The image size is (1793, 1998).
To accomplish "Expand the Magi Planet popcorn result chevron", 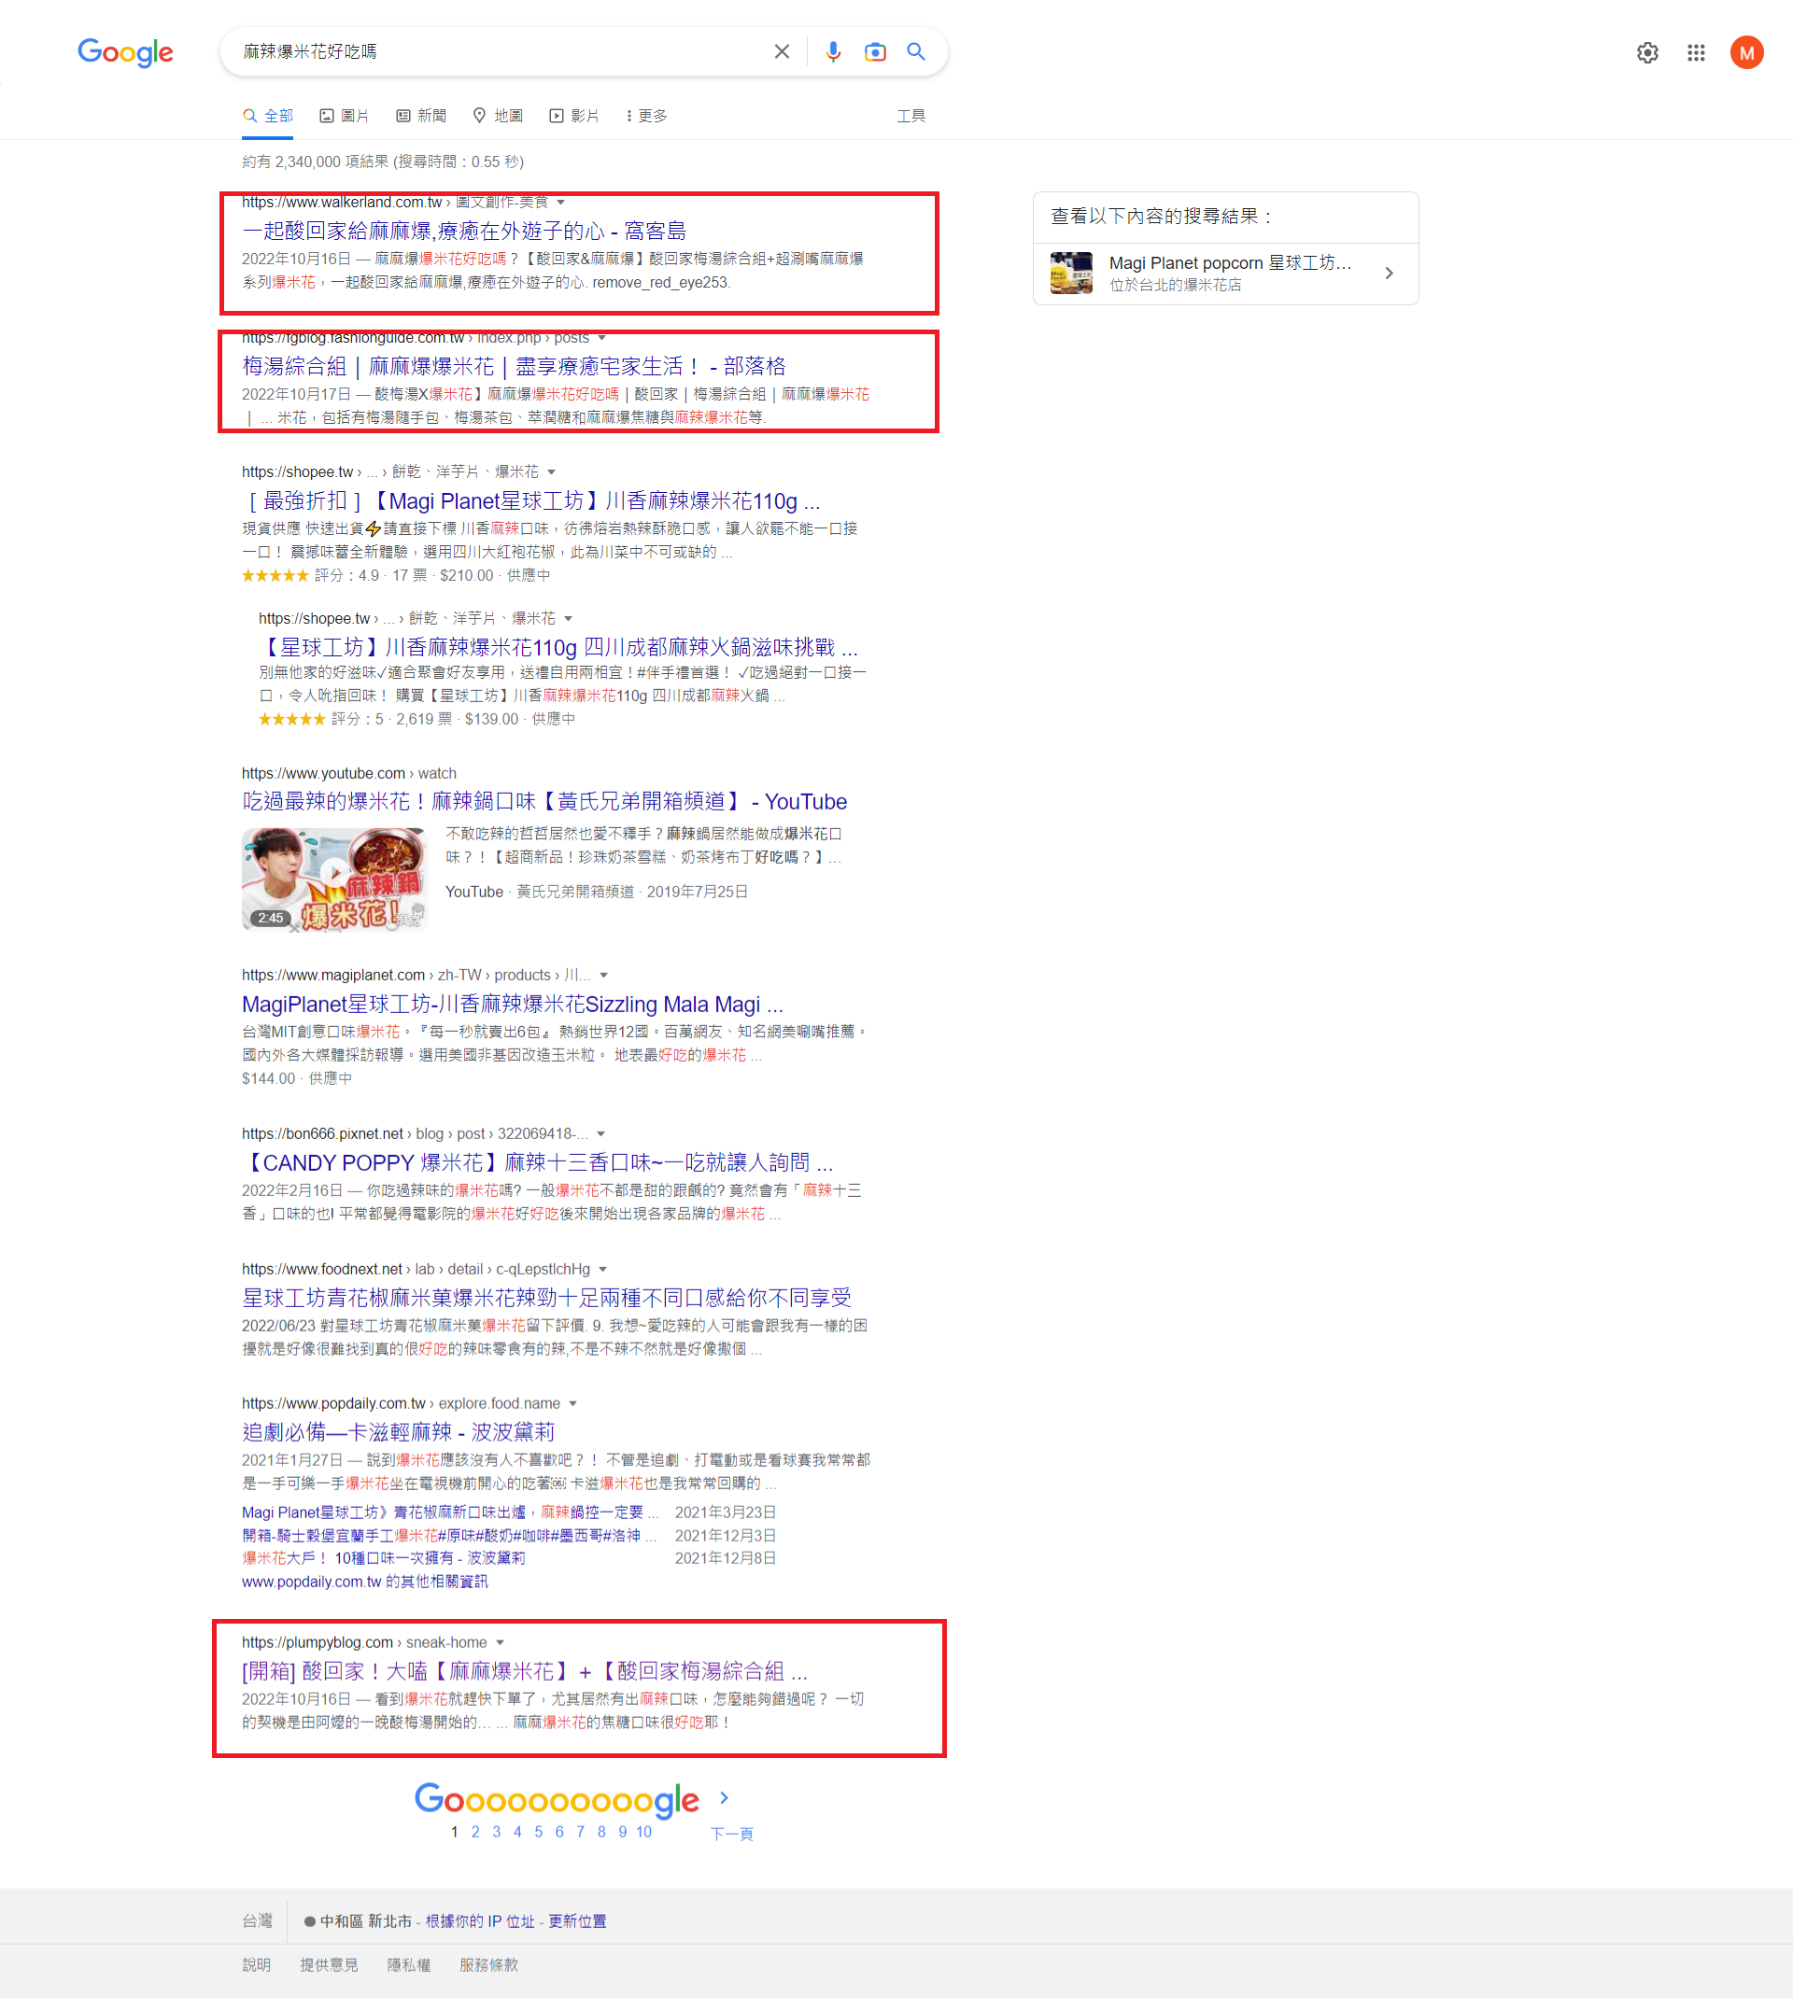I will (1388, 273).
